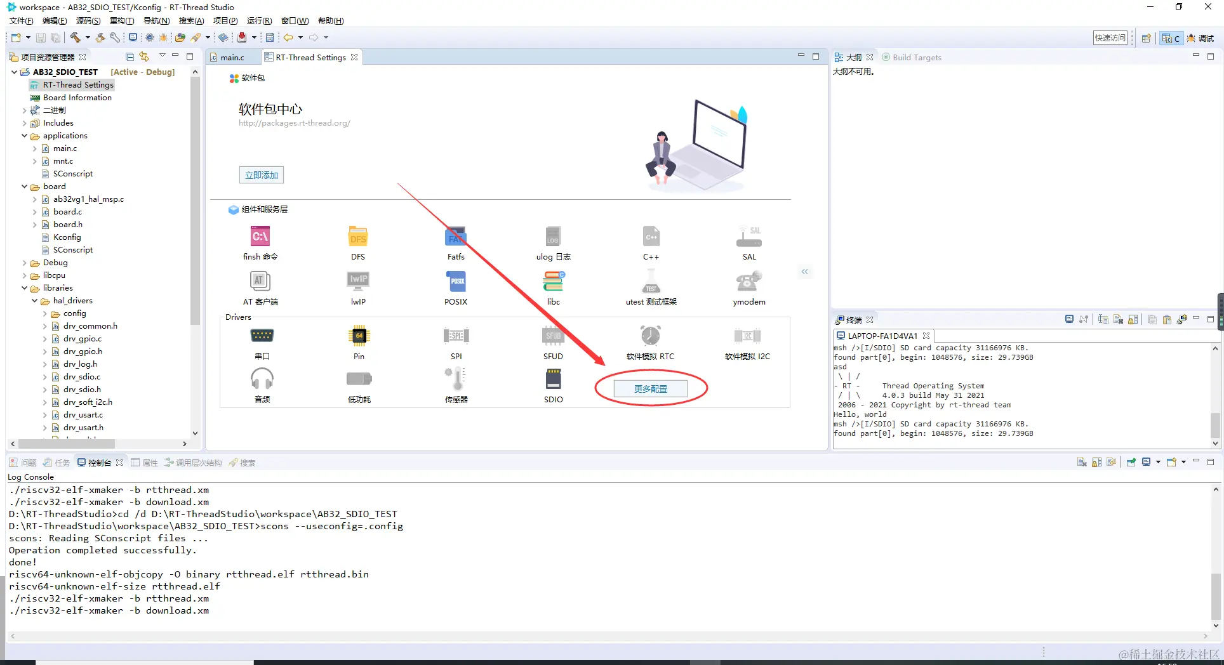Click the 立即添加 button
Image resolution: width=1224 pixels, height=665 pixels.
point(261,175)
